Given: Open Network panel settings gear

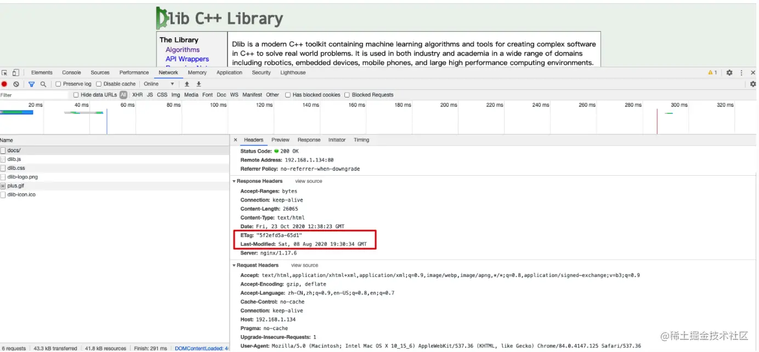Looking at the screenshot, I should (x=753, y=84).
